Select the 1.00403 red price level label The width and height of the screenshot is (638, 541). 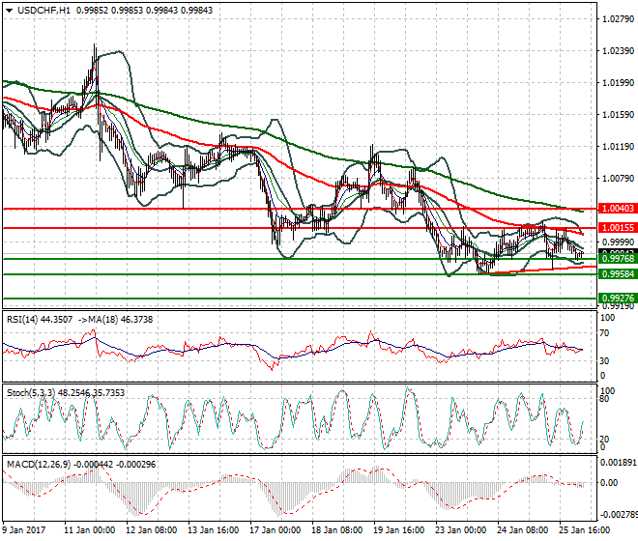tap(618, 209)
